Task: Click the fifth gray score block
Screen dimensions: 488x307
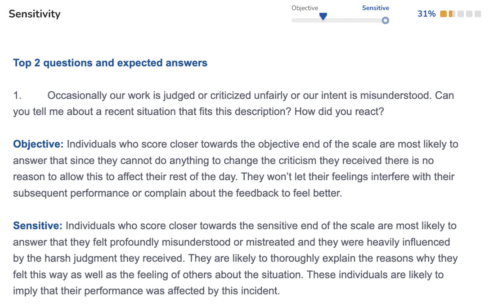Action: 477,14
